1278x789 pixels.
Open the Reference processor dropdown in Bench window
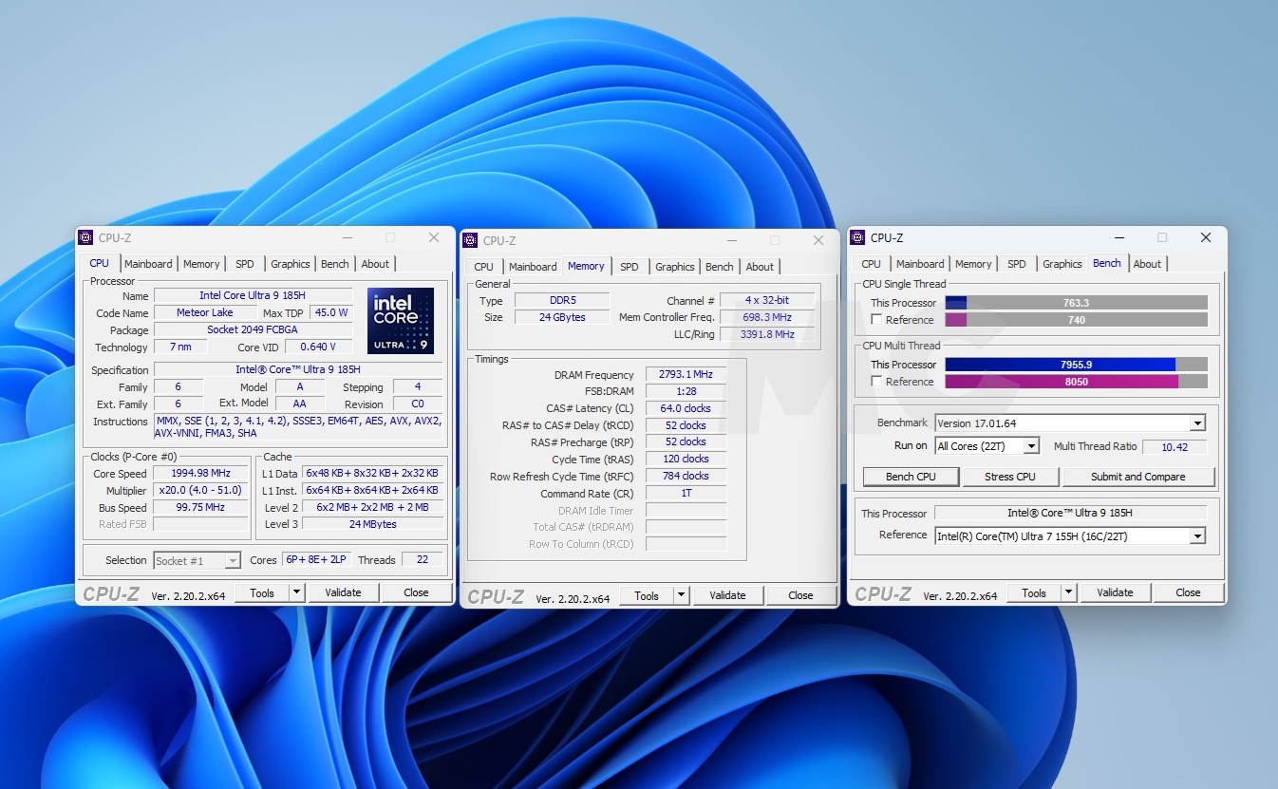(1197, 536)
